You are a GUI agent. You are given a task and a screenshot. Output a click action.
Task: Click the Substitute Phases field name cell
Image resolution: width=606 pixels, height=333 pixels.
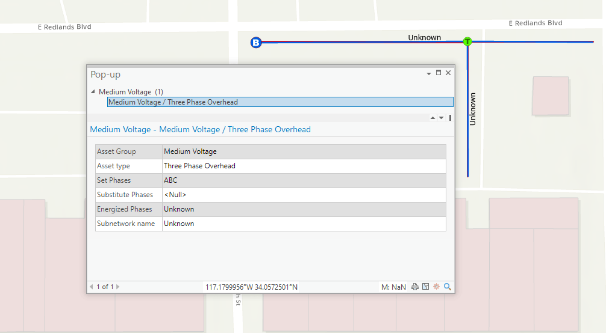tap(129, 195)
